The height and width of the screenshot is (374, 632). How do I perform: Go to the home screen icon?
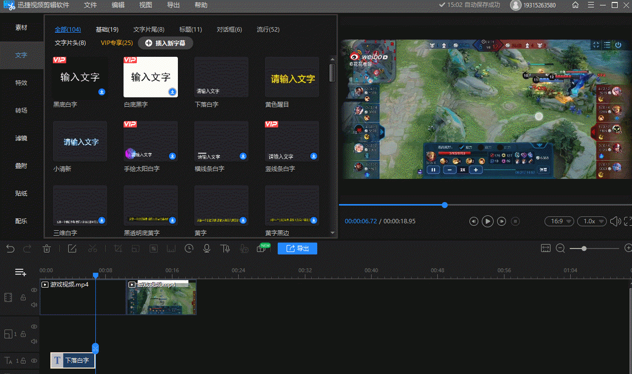(575, 5)
